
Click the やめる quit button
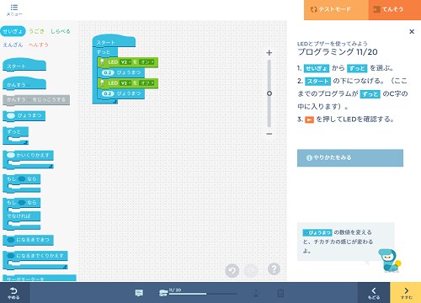click(x=13, y=293)
